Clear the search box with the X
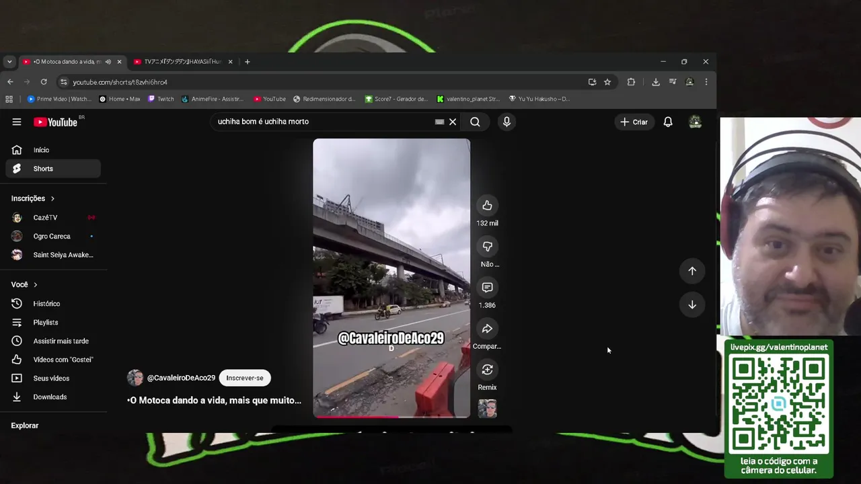The height and width of the screenshot is (484, 861). [453, 122]
